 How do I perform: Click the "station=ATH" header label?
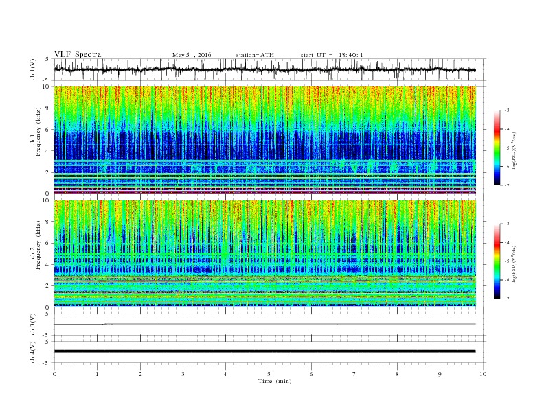(255, 55)
